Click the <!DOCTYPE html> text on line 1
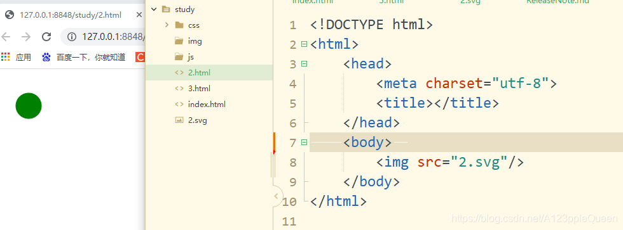 (371, 25)
